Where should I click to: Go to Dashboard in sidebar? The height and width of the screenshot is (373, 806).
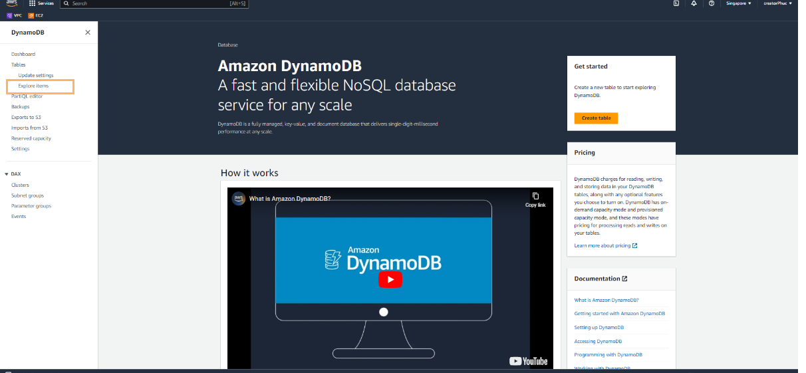23,54
